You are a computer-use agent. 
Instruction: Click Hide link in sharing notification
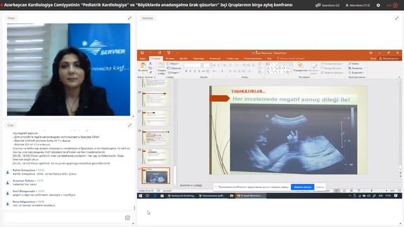[x=320, y=187]
